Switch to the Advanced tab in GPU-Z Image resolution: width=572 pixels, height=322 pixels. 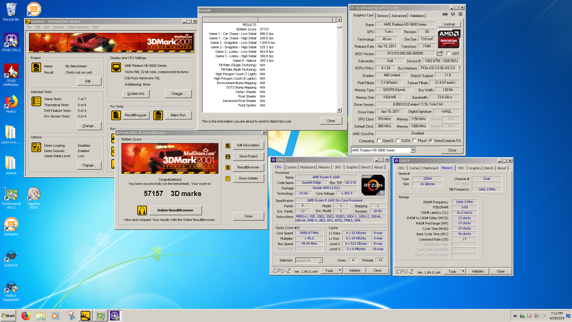399,16
